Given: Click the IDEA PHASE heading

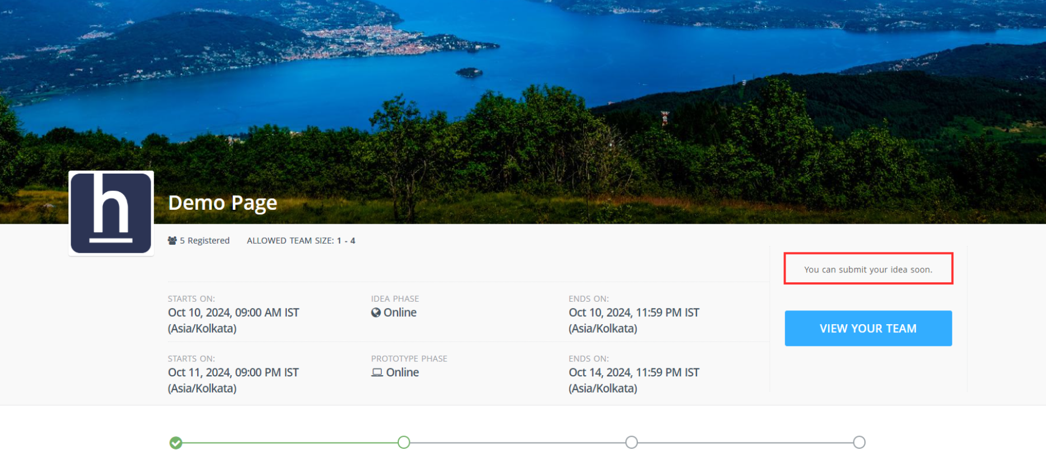Looking at the screenshot, I should click(x=395, y=299).
